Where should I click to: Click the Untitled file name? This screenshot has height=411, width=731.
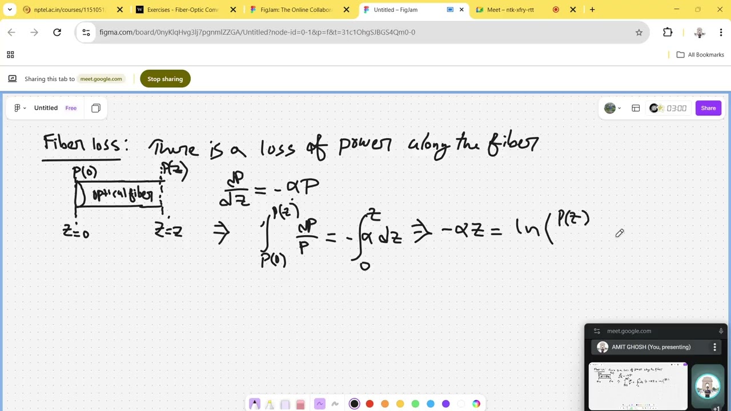(46, 108)
